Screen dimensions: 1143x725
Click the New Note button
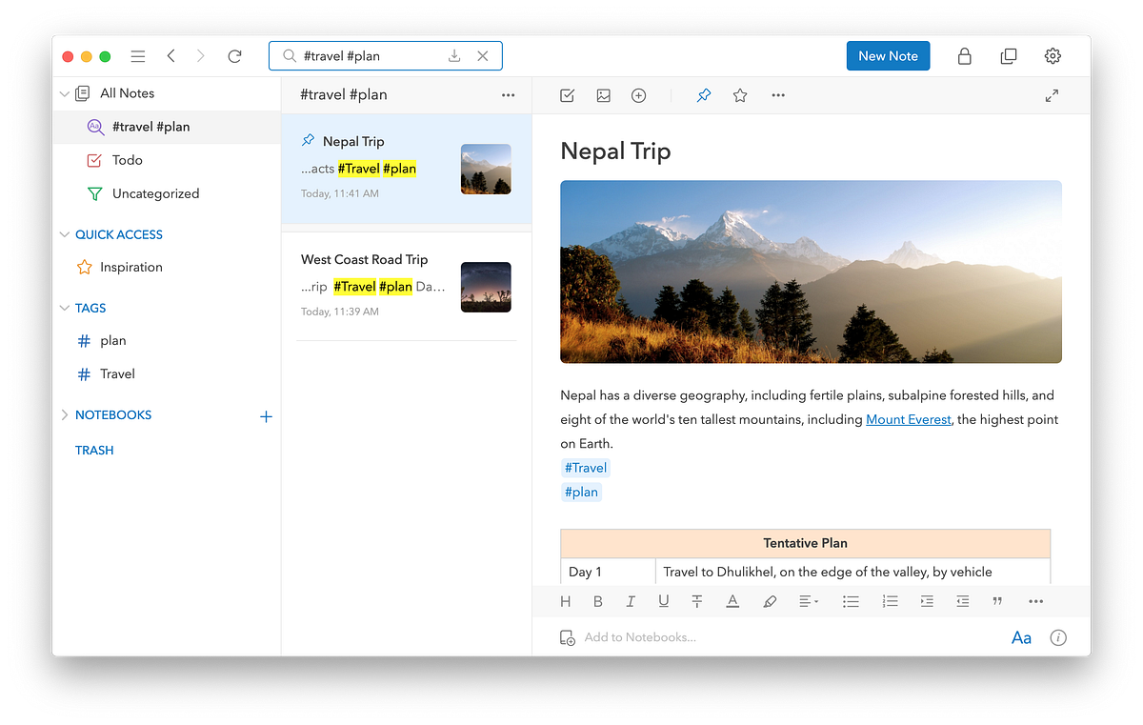pos(888,55)
